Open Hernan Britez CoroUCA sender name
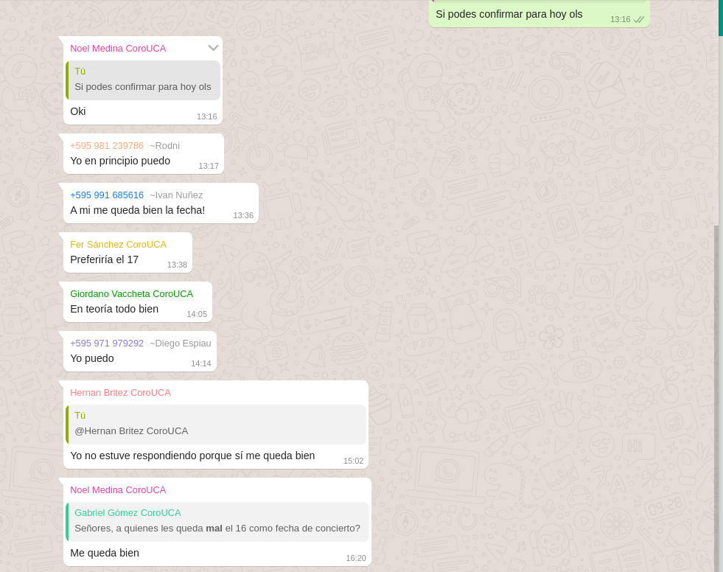Image resolution: width=723 pixels, height=572 pixels. tap(120, 392)
